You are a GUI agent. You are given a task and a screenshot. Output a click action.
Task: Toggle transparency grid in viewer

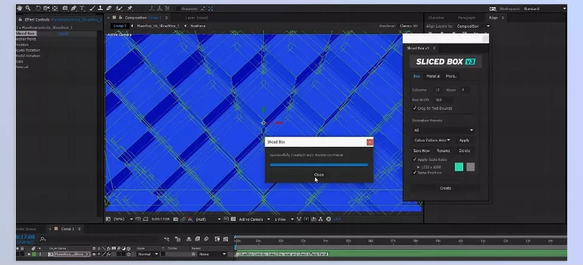(233, 220)
